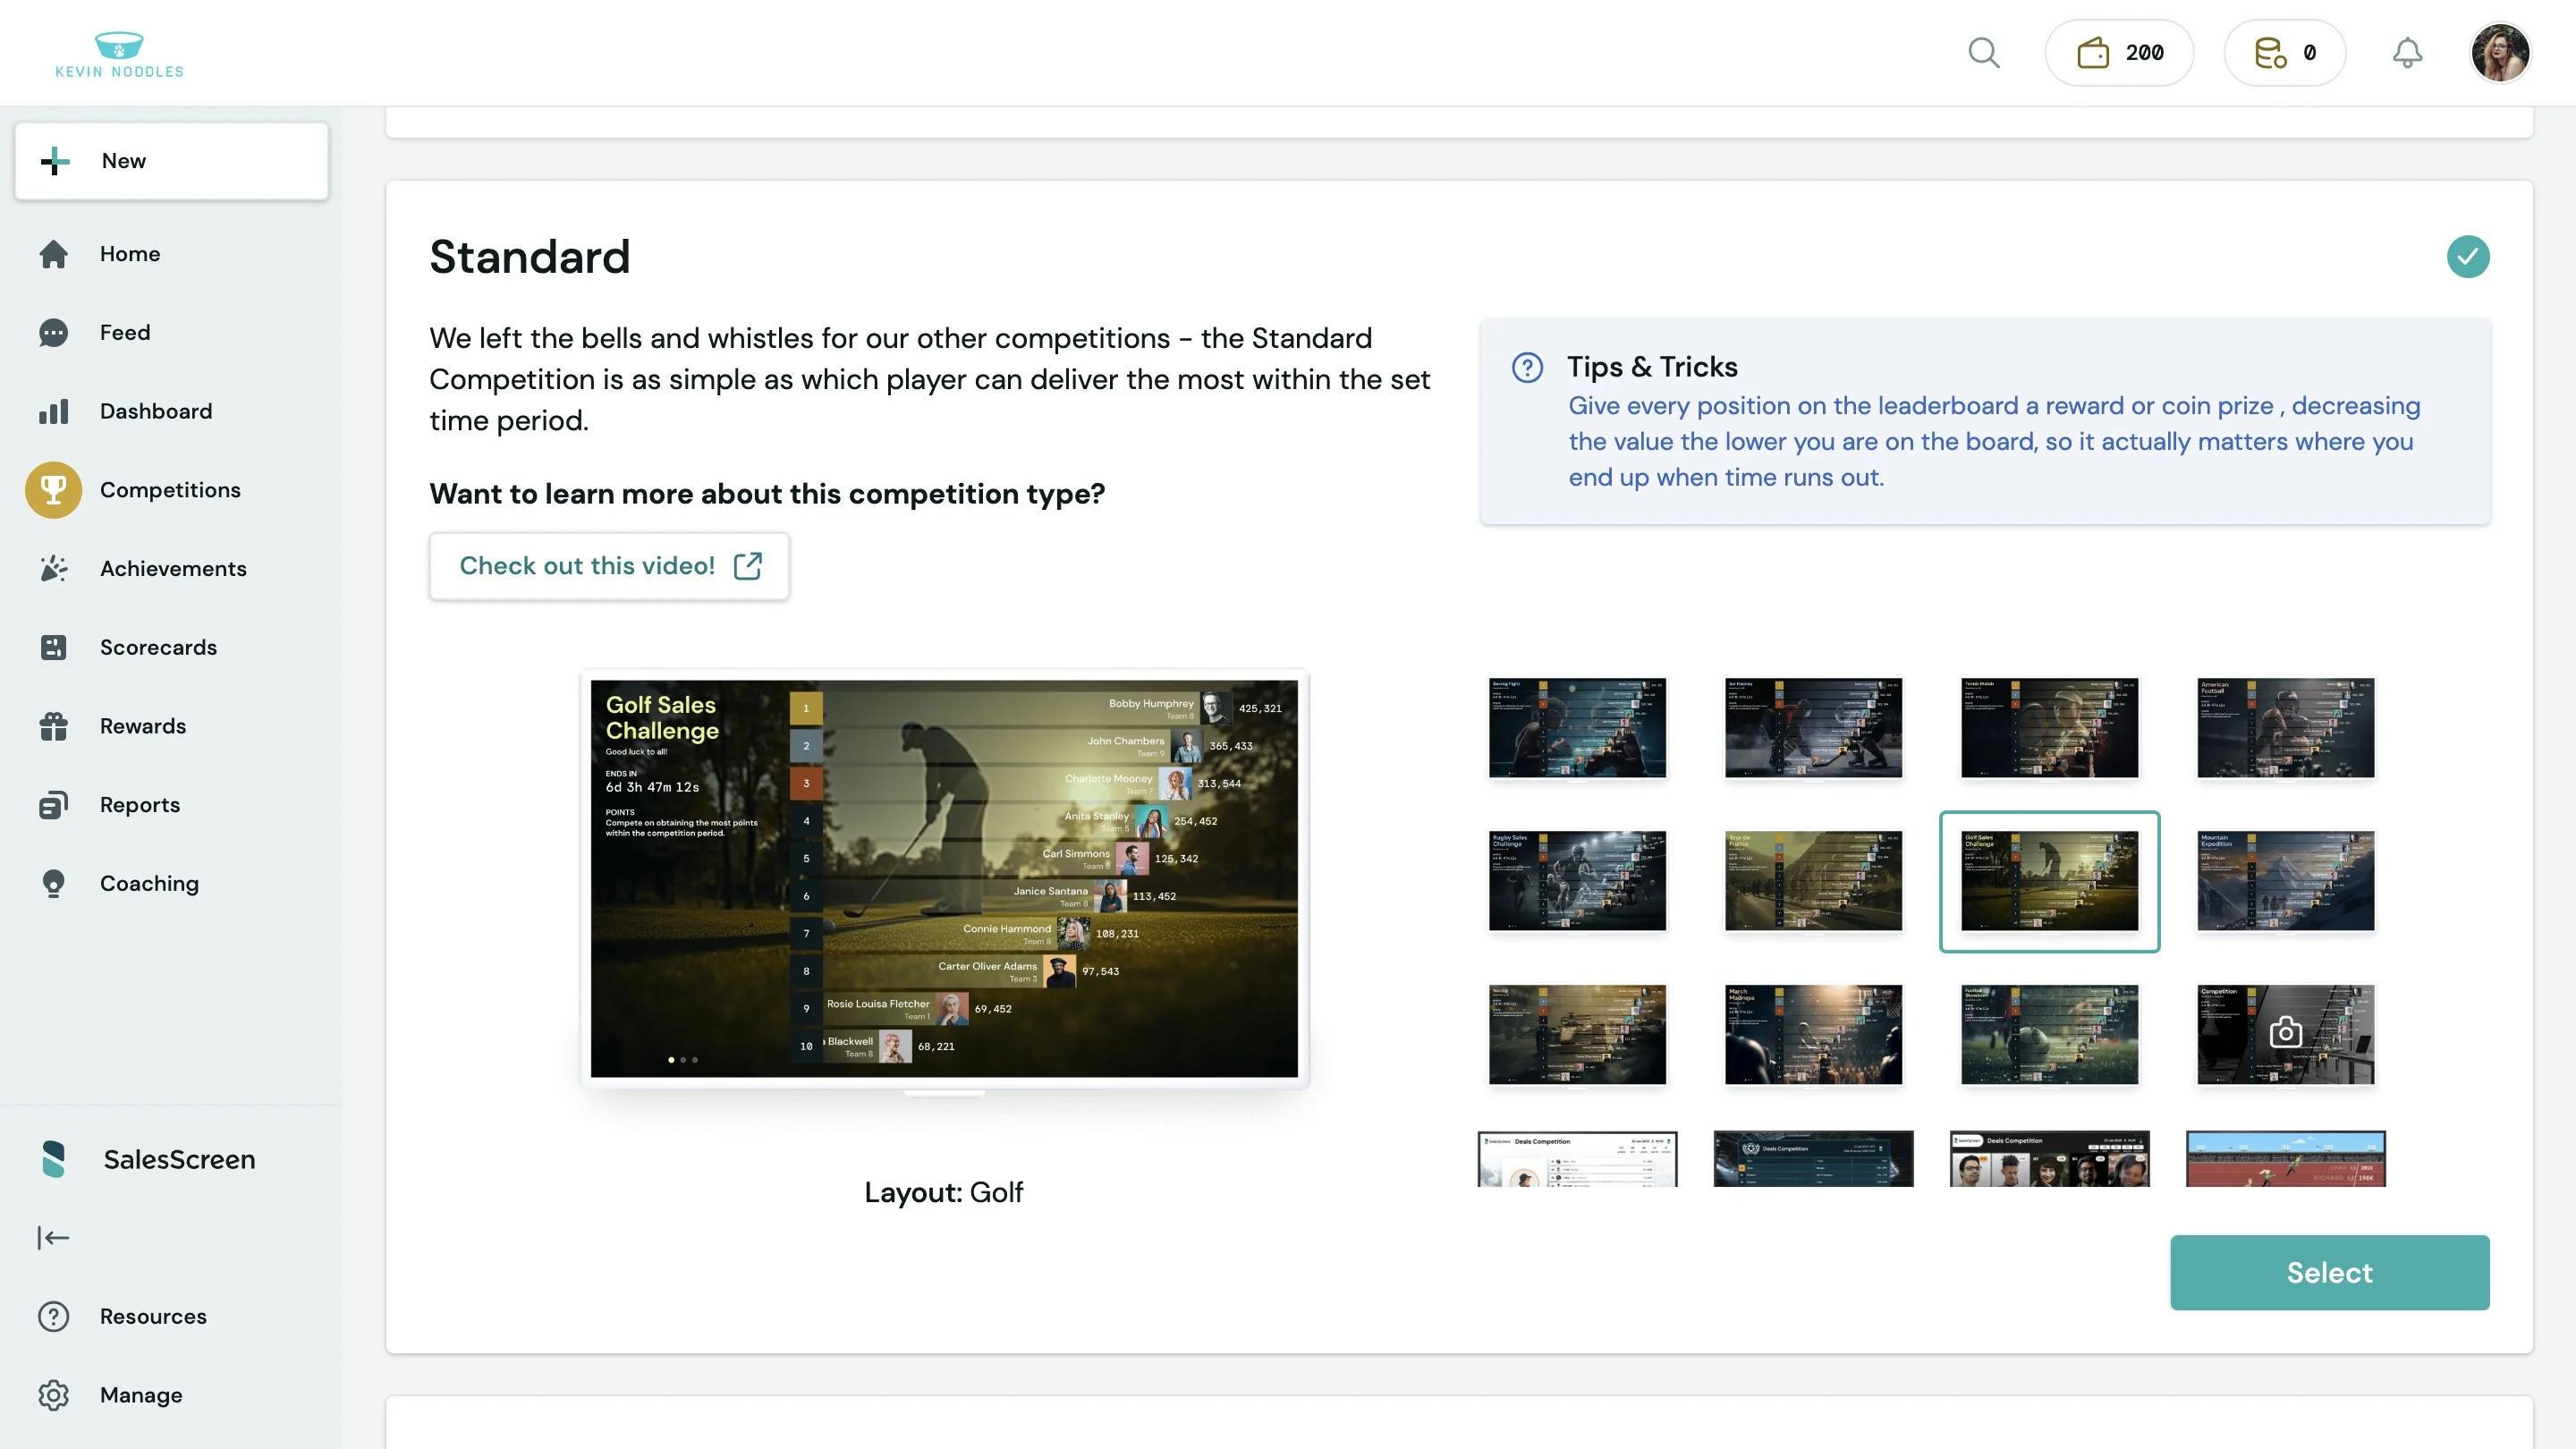Open the search magnifier icon
2576x1449 pixels.
pos(1984,53)
